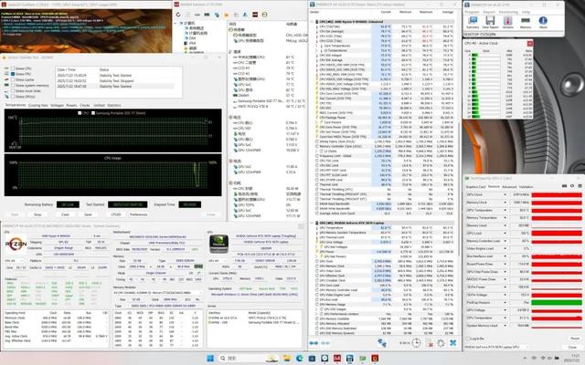Open the GPU Clock dropdown arrow in GPU-Z
The height and width of the screenshot is (365, 585).
(x=505, y=194)
